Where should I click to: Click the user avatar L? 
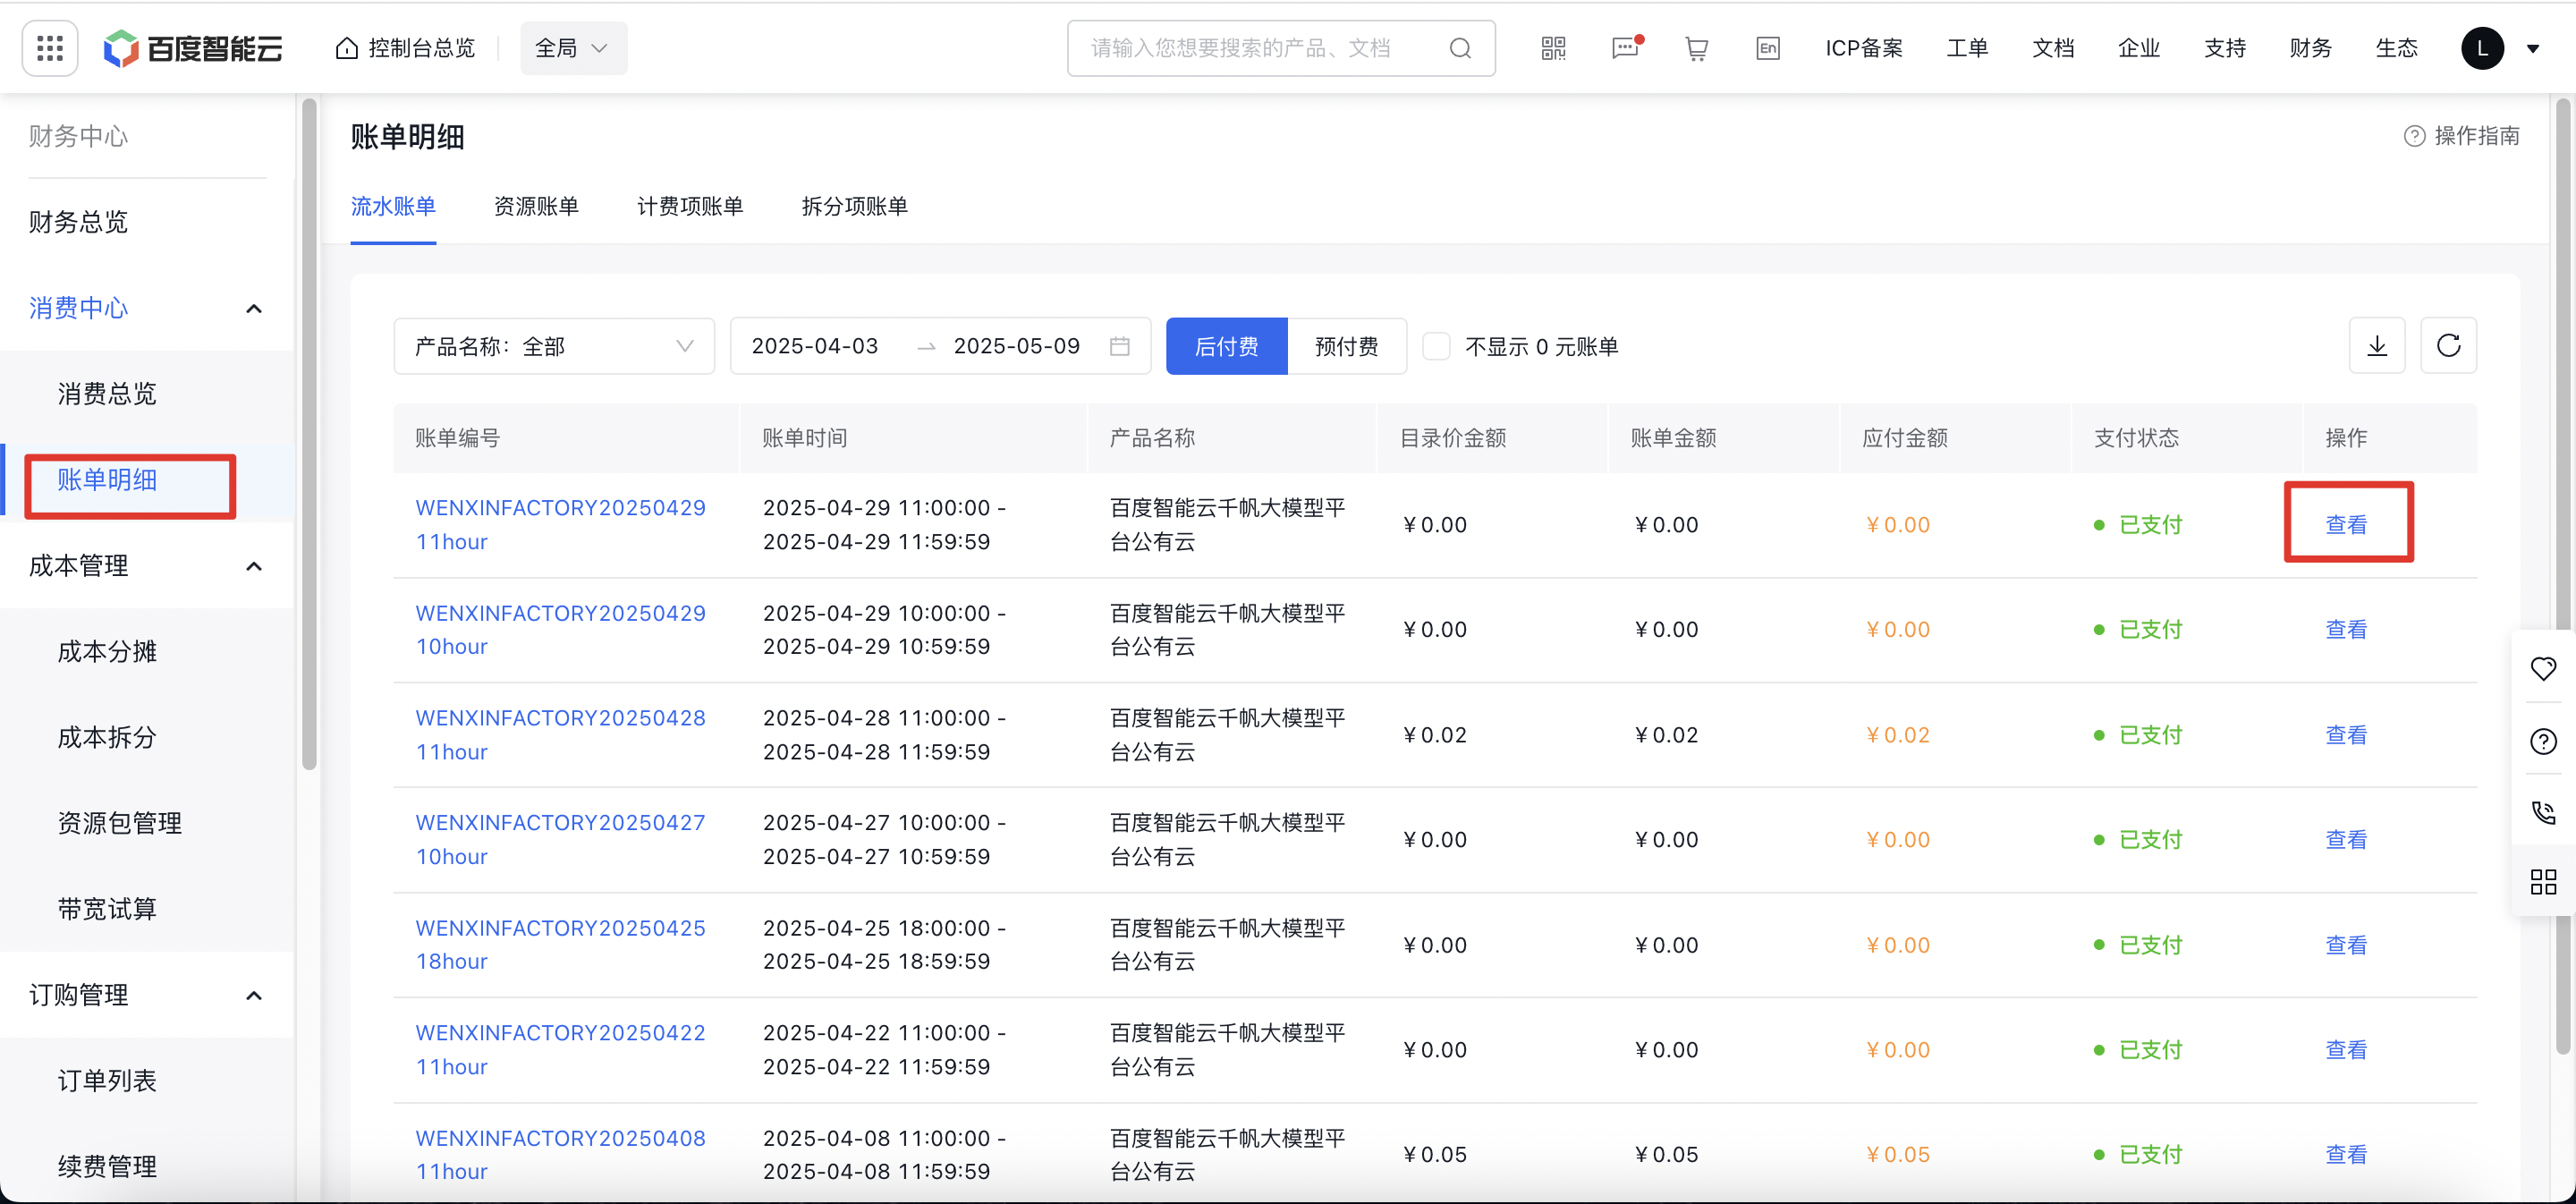(x=2482, y=48)
